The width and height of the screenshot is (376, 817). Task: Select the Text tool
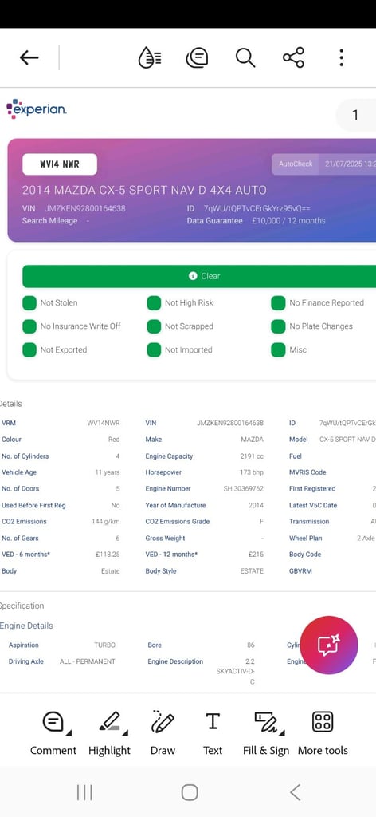pyautogui.click(x=213, y=734)
